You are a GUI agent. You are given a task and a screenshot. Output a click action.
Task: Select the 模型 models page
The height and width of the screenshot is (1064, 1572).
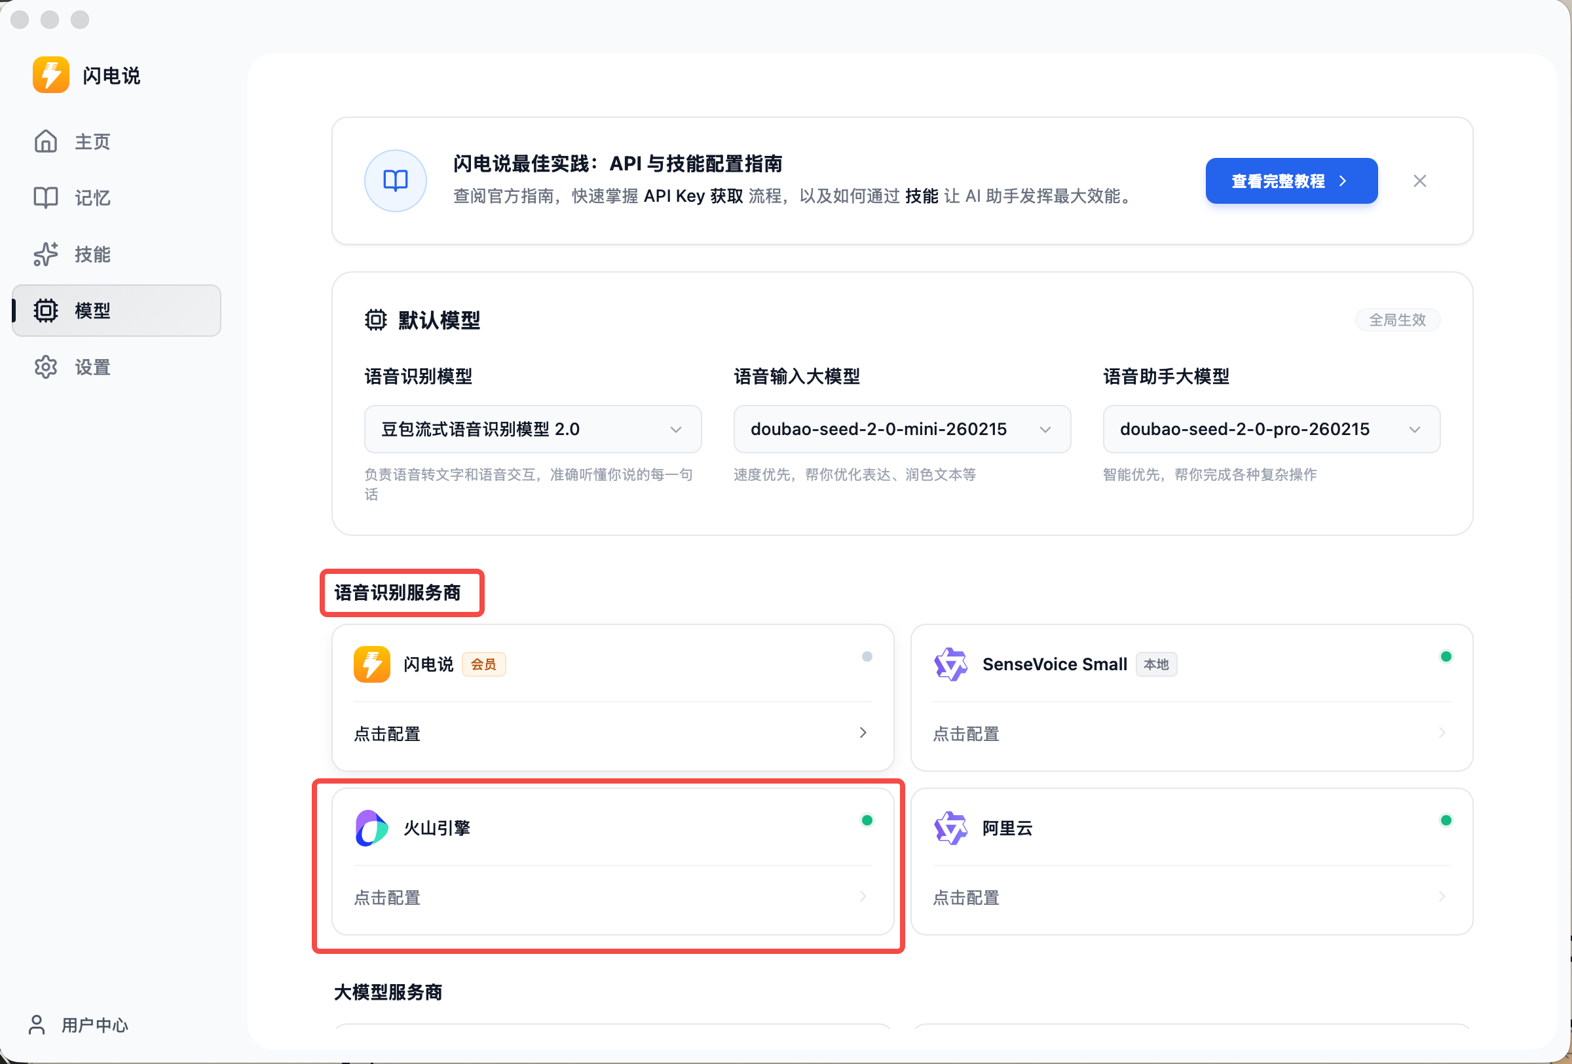[117, 311]
